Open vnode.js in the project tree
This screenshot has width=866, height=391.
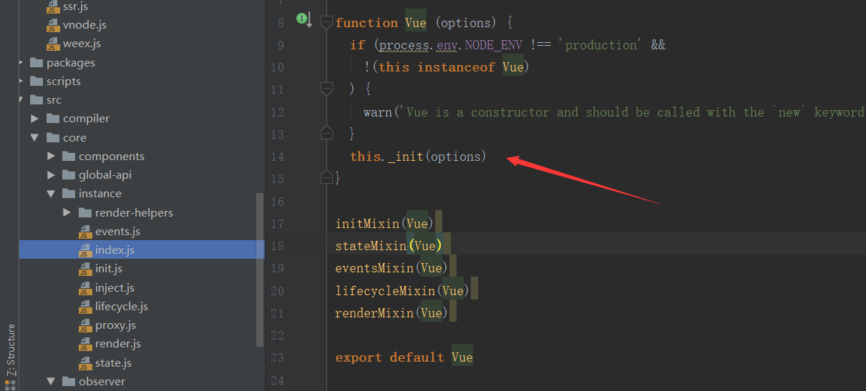point(84,25)
